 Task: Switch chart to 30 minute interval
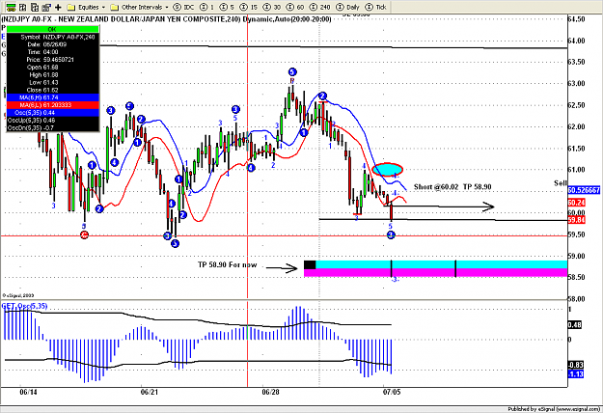[272, 7]
